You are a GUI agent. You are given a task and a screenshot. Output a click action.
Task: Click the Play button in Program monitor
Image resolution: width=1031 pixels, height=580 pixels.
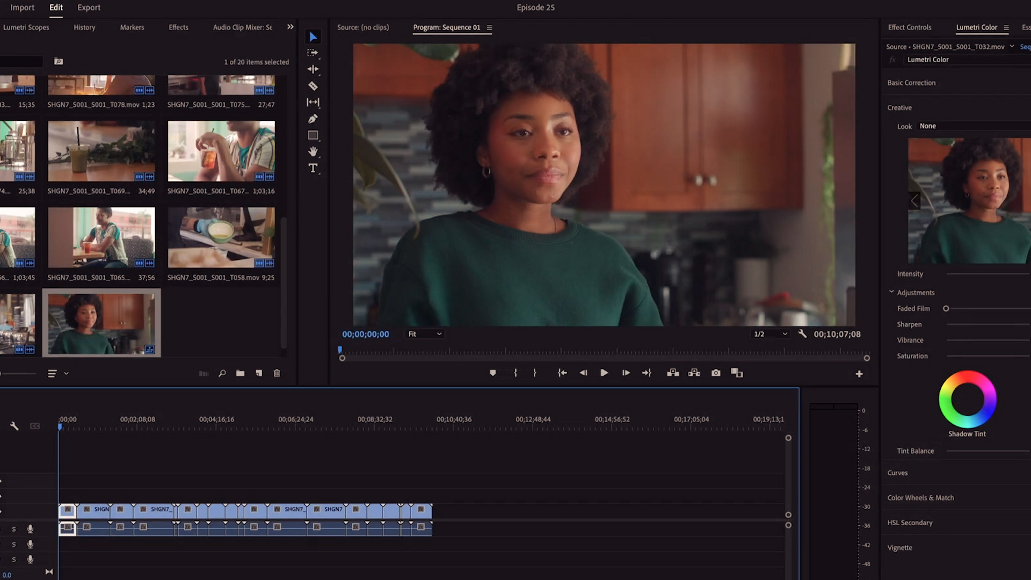(x=604, y=373)
